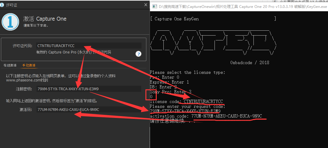Click the large Capture One logo
This screenshot has height=148, width=328.
coord(10,22)
